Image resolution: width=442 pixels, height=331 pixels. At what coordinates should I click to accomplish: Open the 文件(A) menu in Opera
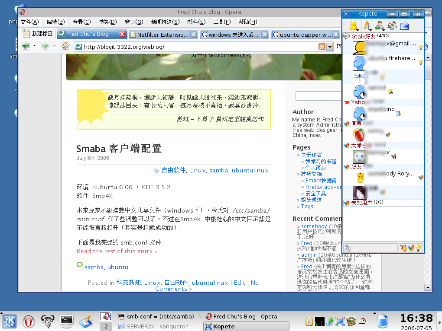29,22
